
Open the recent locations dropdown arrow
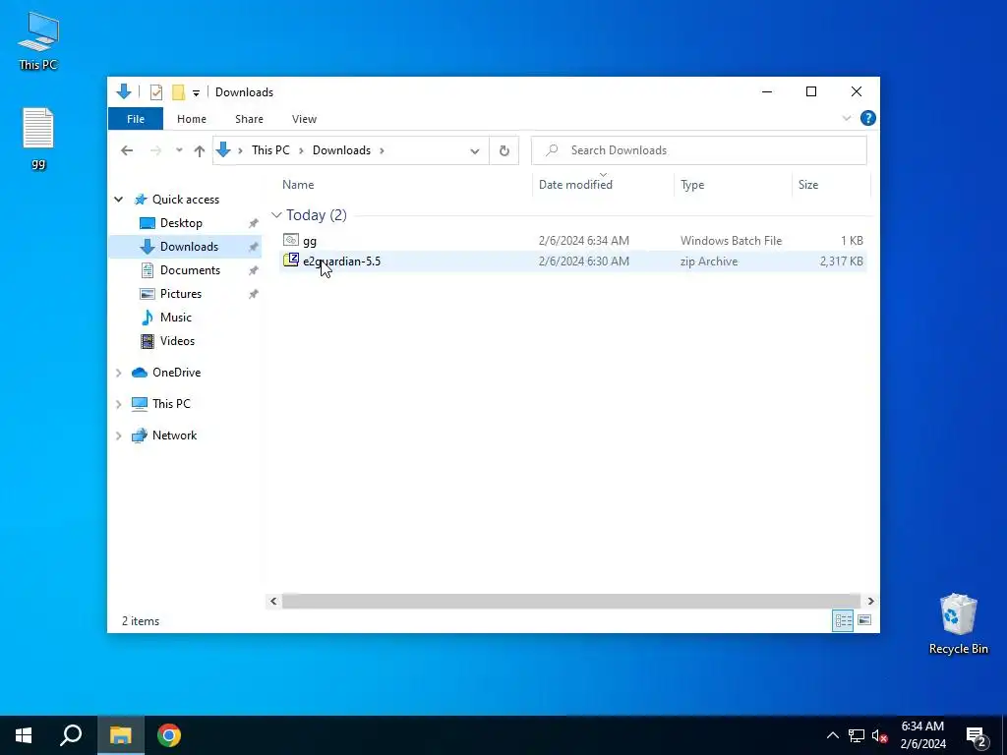(x=179, y=150)
